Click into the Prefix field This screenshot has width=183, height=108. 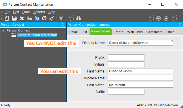tap(126, 57)
